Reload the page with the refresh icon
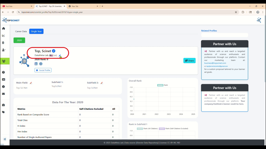The height and width of the screenshot is (149, 266). coord(13,12)
